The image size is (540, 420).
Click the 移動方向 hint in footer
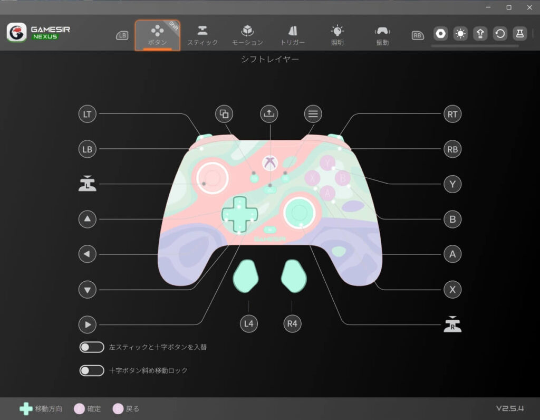[41, 408]
